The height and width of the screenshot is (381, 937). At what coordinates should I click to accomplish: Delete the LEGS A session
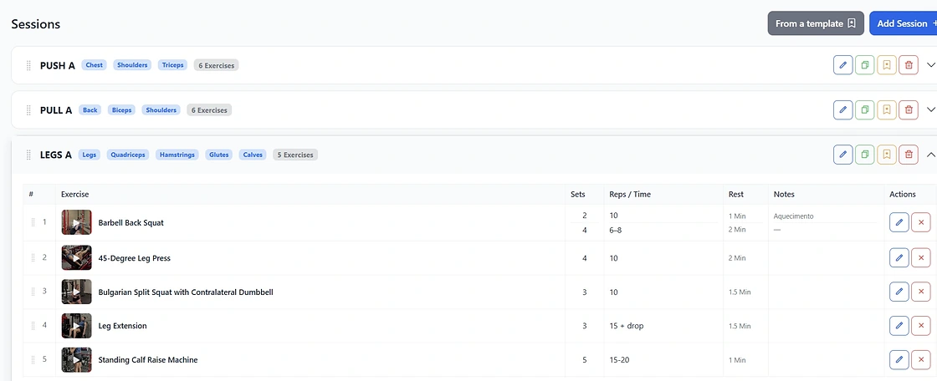click(909, 155)
